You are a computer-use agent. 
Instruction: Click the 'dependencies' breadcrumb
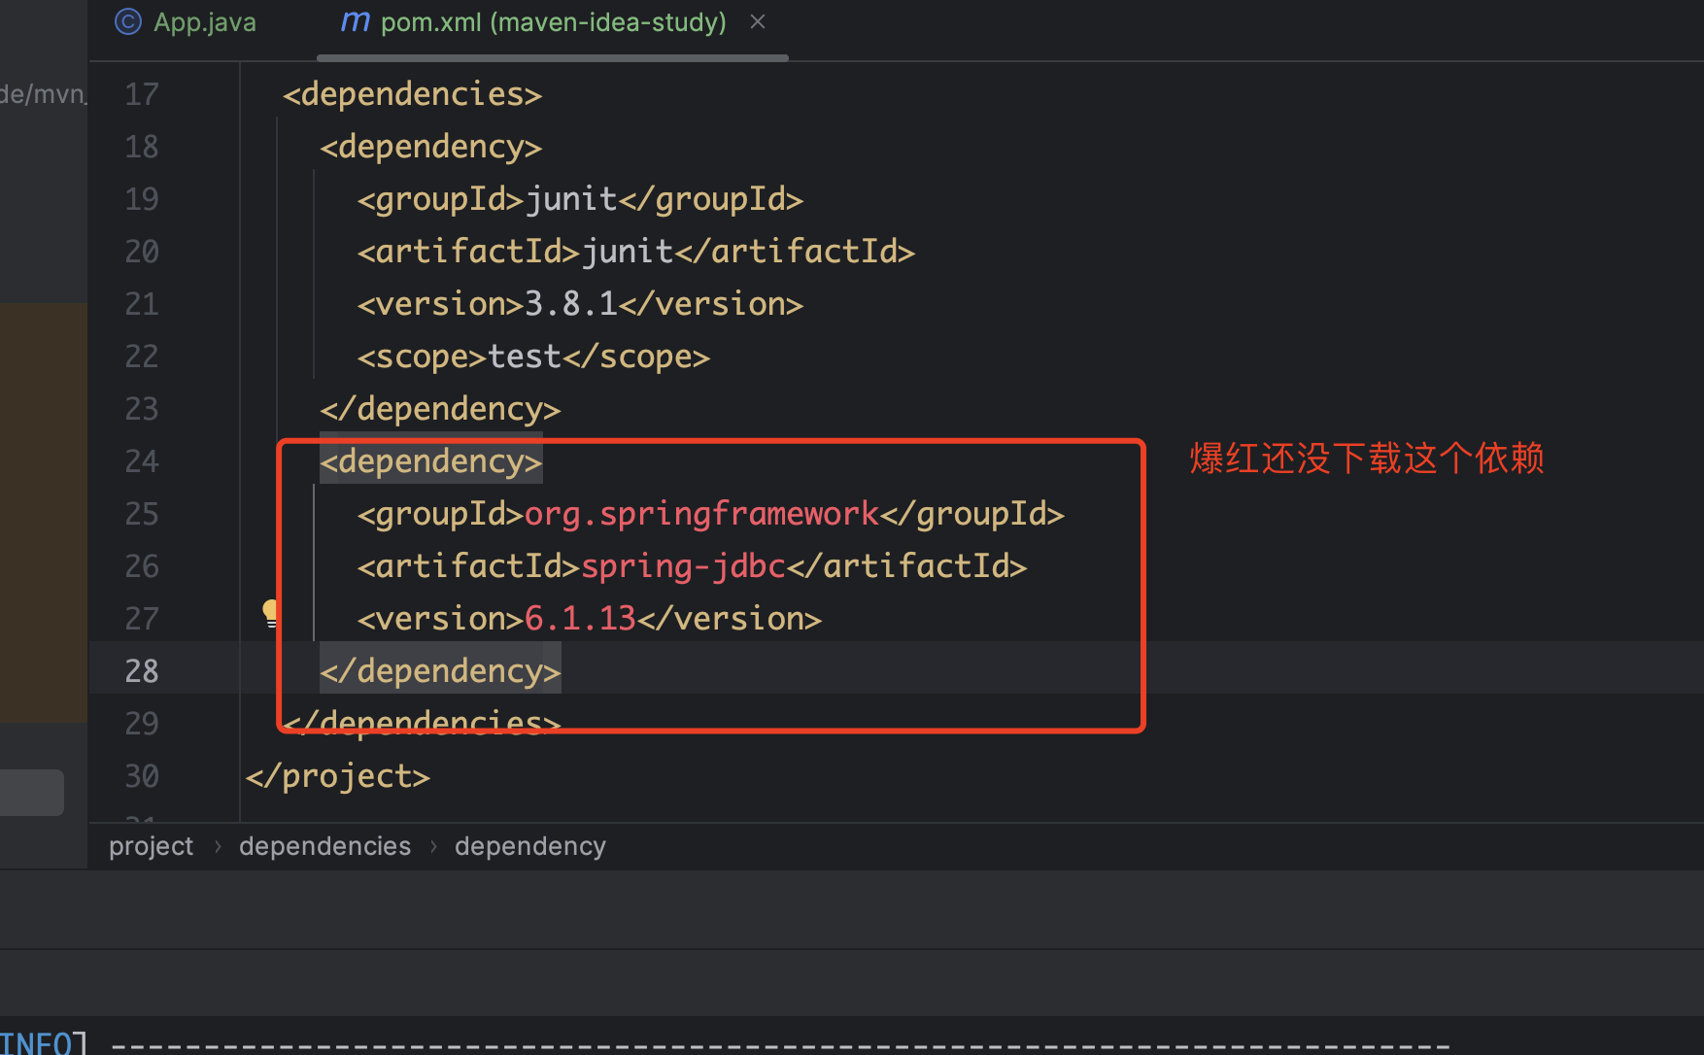[324, 846]
